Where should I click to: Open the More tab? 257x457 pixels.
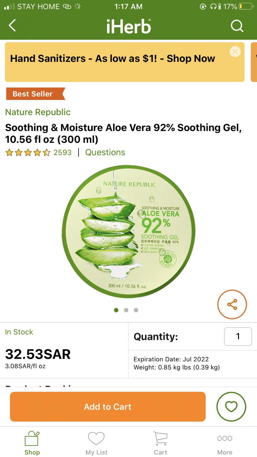[225, 443]
